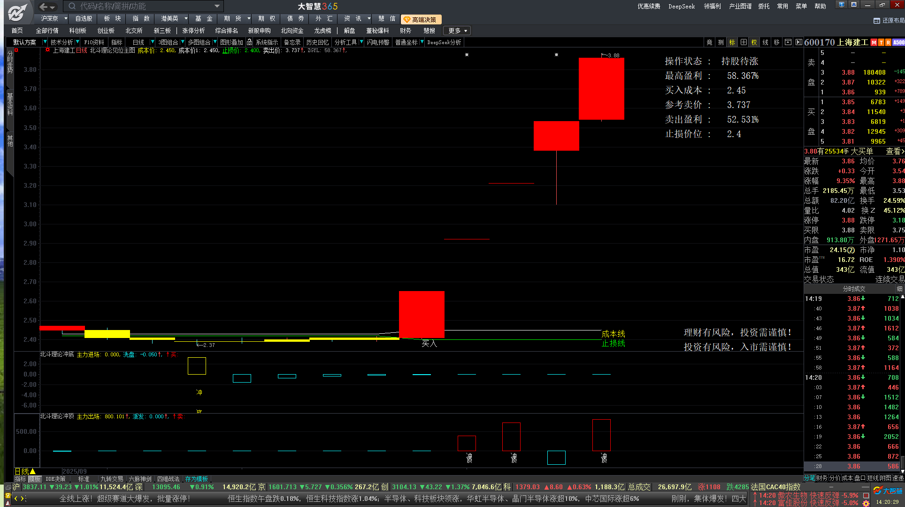Expand the 分析工具 dropdown arrow
This screenshot has width=905, height=507.
coord(361,42)
